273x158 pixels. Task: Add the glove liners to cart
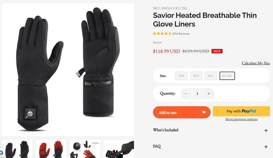[182, 112]
